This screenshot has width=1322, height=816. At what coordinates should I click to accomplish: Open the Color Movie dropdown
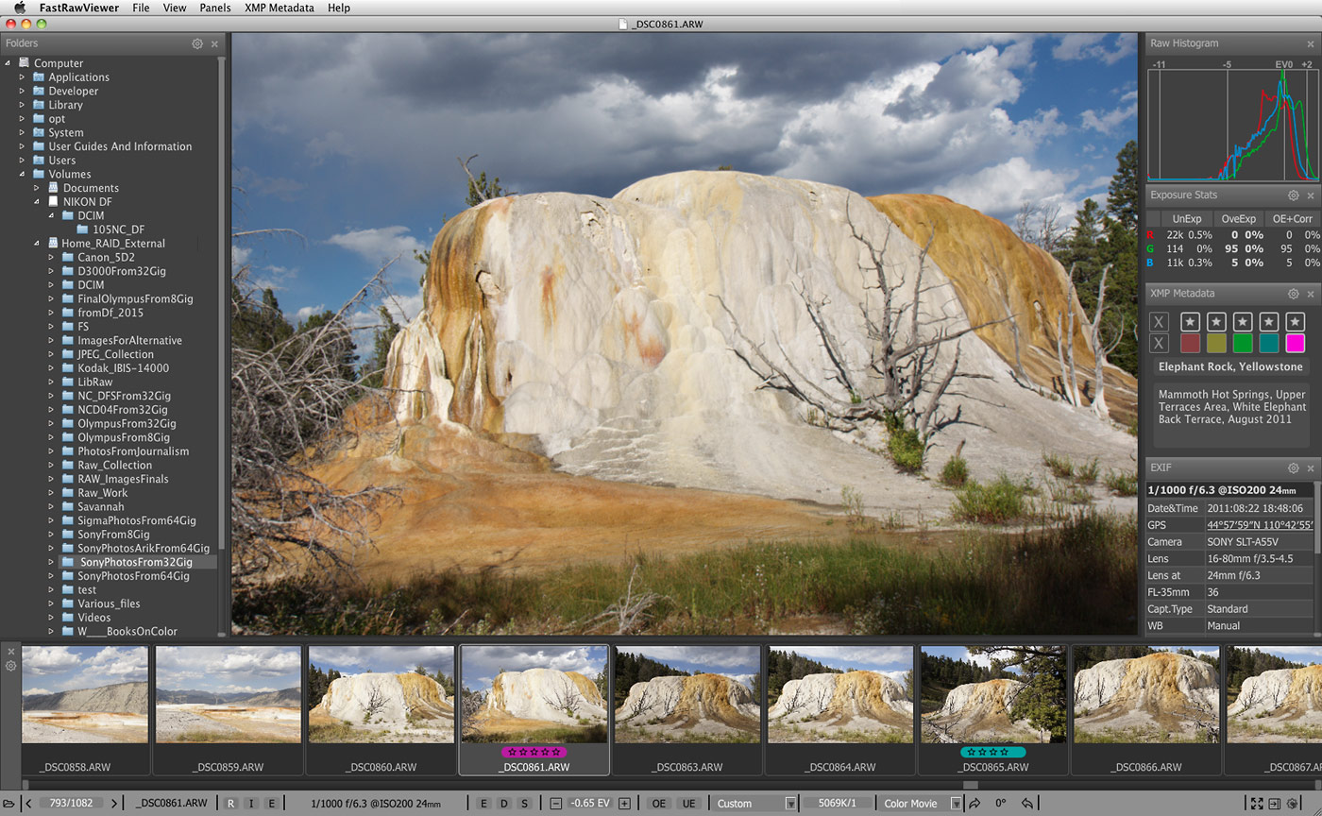point(915,802)
